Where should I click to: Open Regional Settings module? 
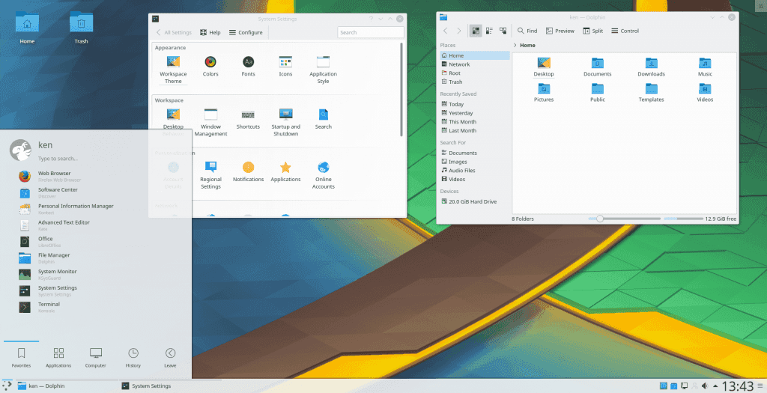210,175
